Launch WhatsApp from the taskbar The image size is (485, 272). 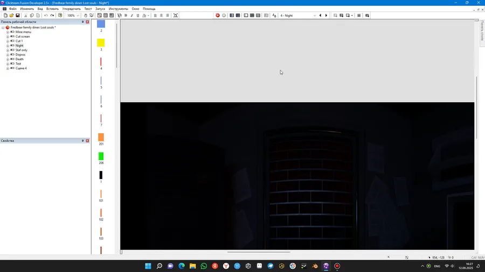point(204,266)
